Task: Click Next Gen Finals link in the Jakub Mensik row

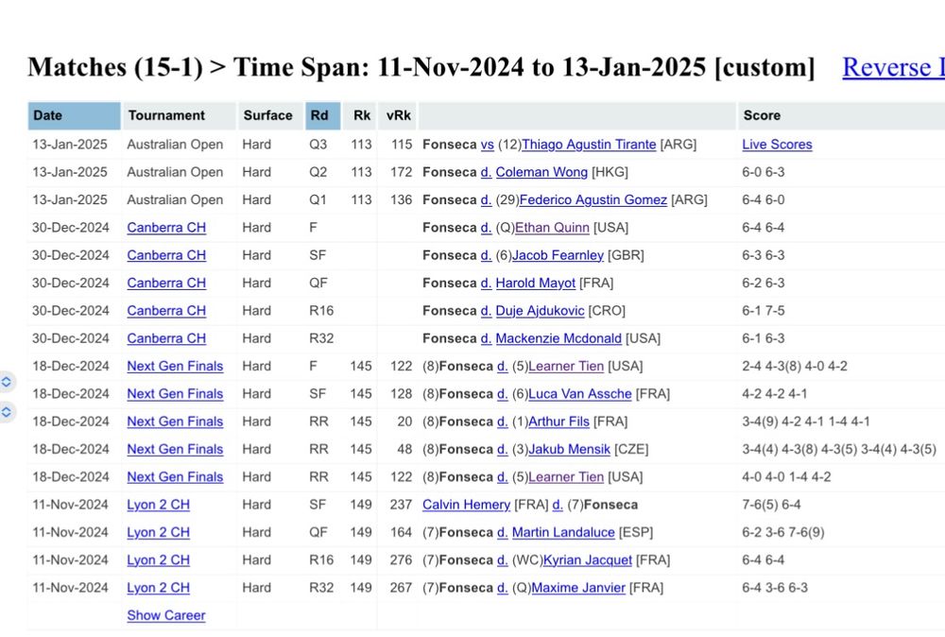Action: 175,450
